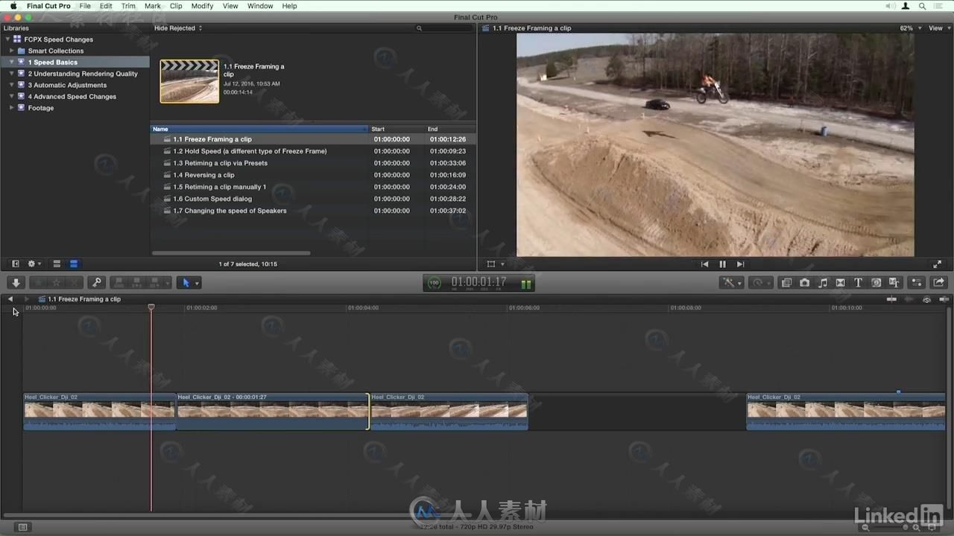
Task: Toggle solo button in timeline
Action: [926, 299]
